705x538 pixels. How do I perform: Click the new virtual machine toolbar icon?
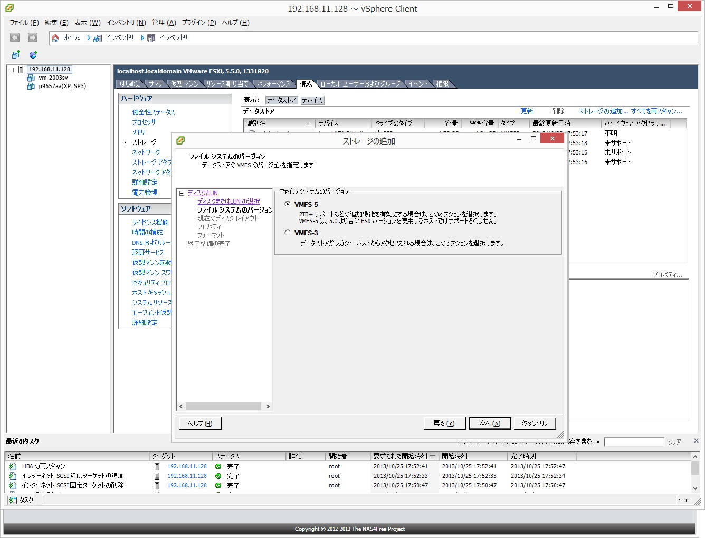click(x=16, y=54)
